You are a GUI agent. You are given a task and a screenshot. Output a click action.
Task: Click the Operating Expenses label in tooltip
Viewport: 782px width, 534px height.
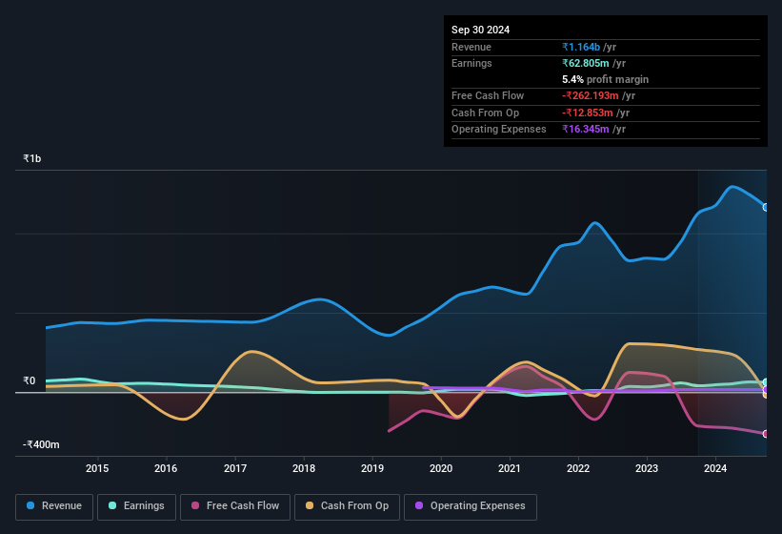[499, 130]
